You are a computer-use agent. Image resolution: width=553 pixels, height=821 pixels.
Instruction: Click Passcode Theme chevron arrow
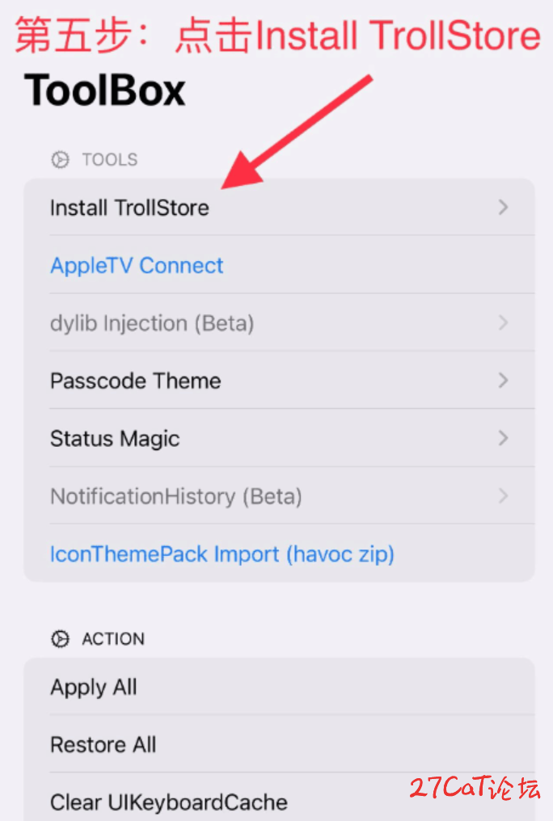503,380
